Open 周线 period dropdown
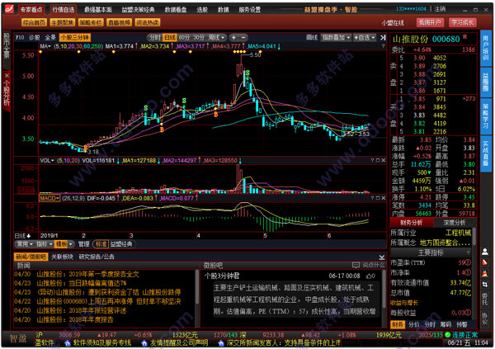This screenshot has width=495, height=349. [217, 38]
